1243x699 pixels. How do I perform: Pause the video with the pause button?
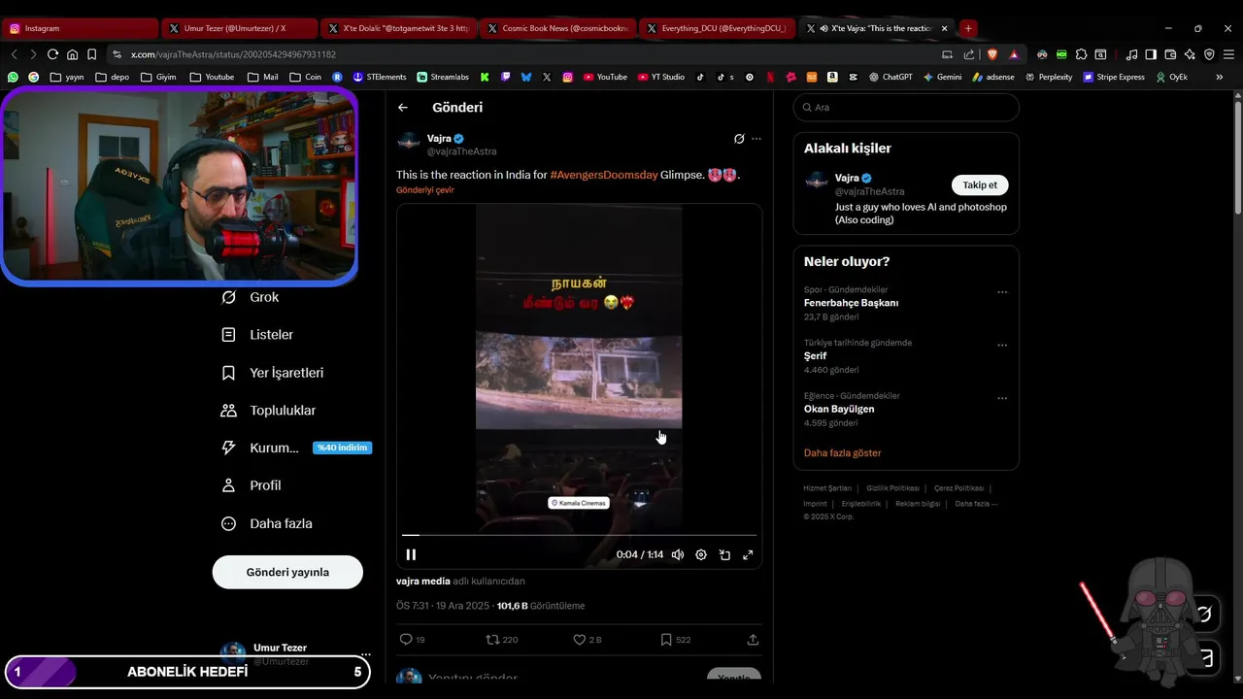click(x=411, y=554)
